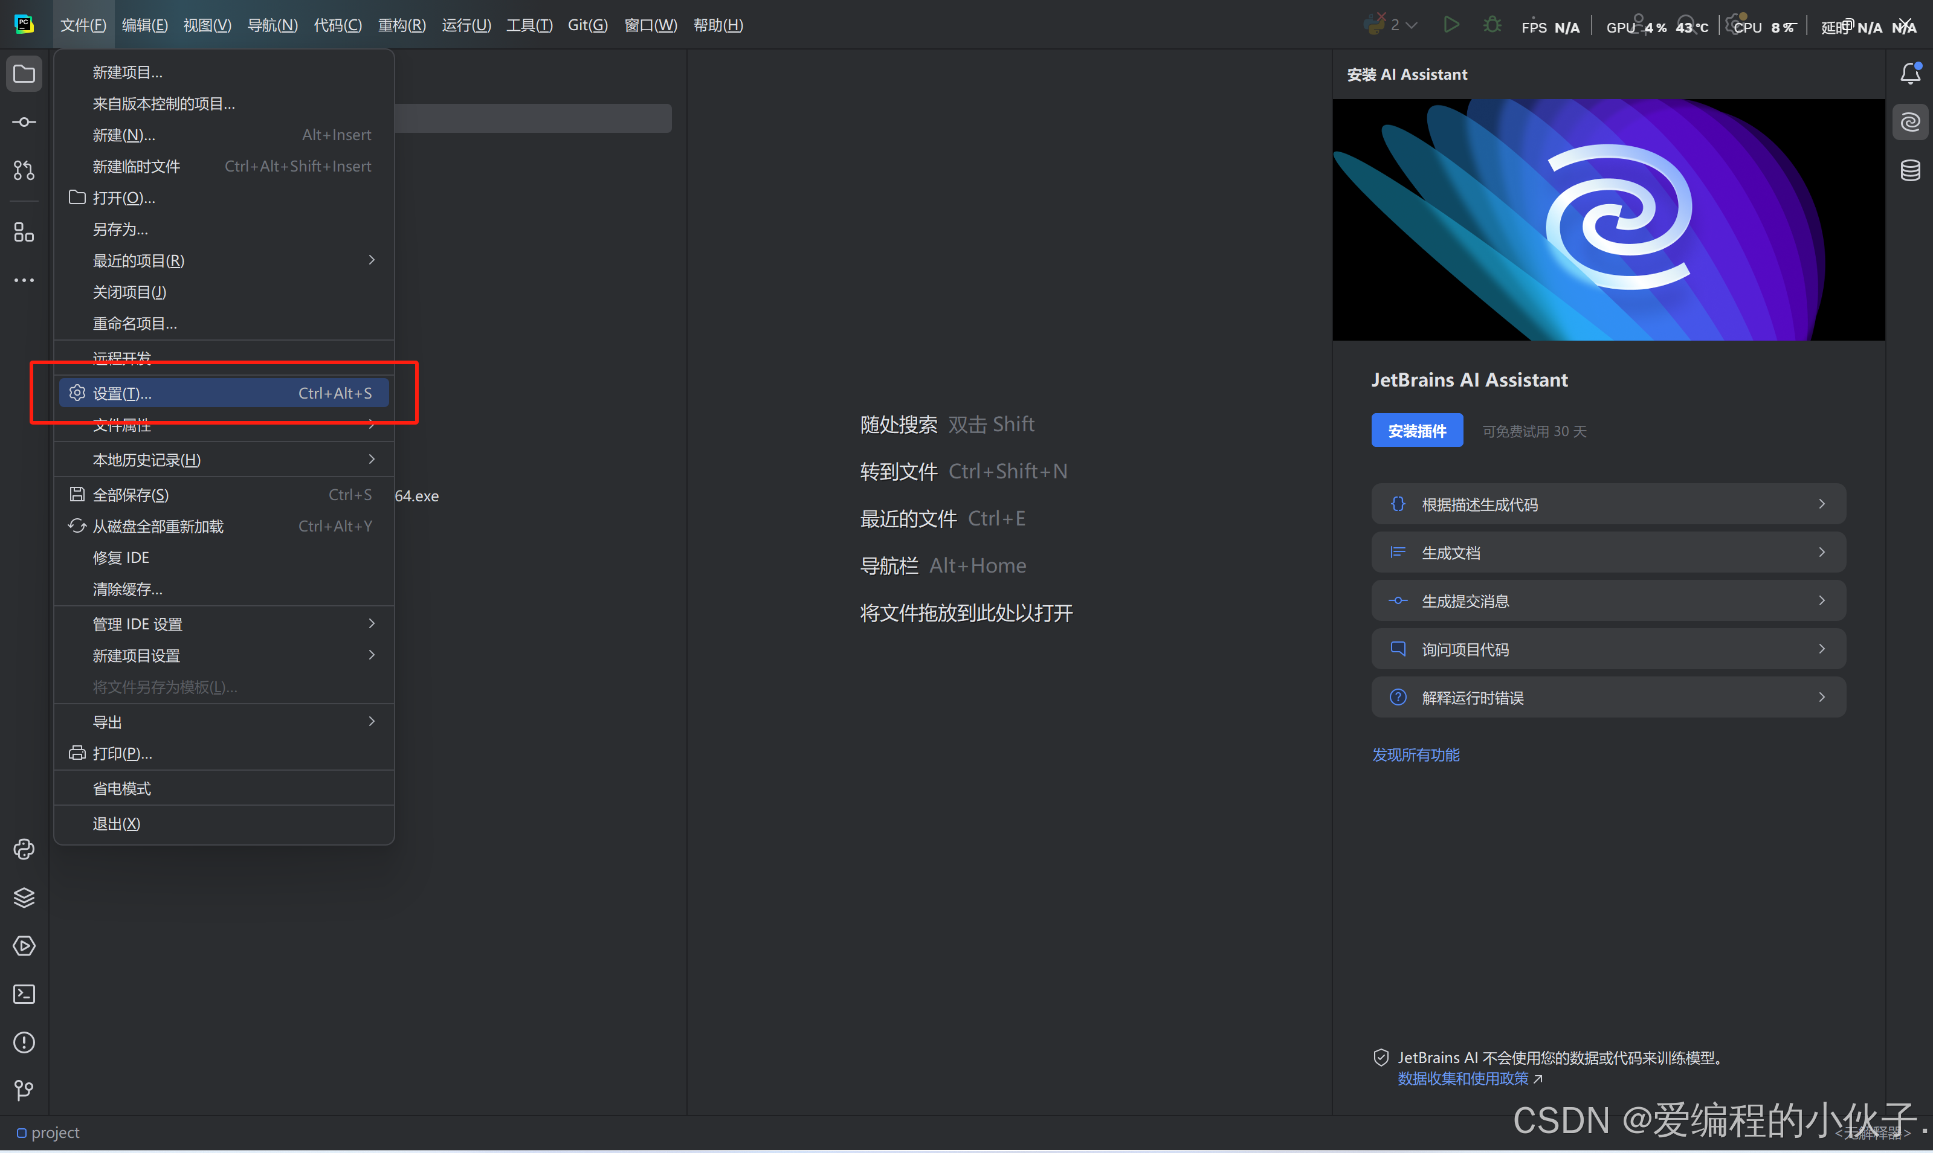Open the Git menu in menu bar

click(587, 25)
